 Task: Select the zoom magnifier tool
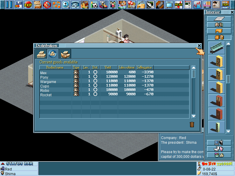pyautogui.click(x=66, y=5)
